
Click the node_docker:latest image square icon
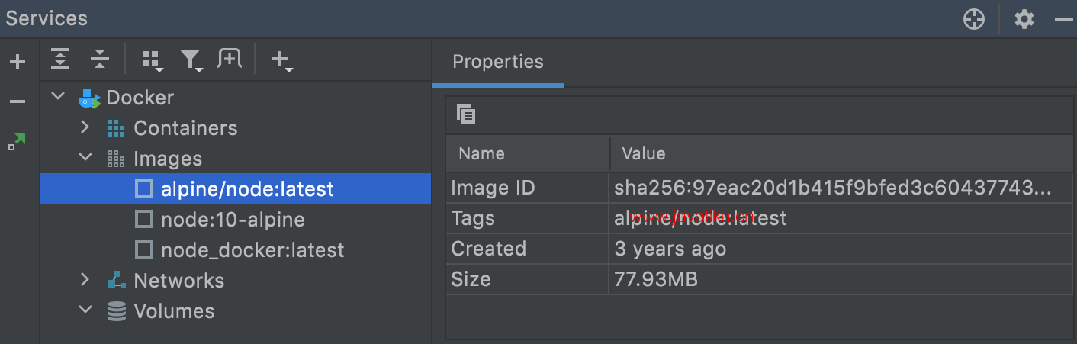143,250
